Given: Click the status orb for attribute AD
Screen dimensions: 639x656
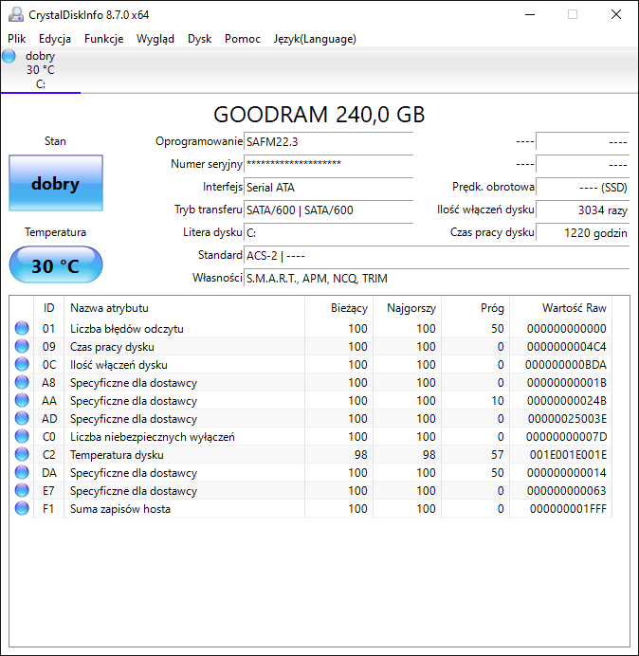Looking at the screenshot, I should 22,418.
